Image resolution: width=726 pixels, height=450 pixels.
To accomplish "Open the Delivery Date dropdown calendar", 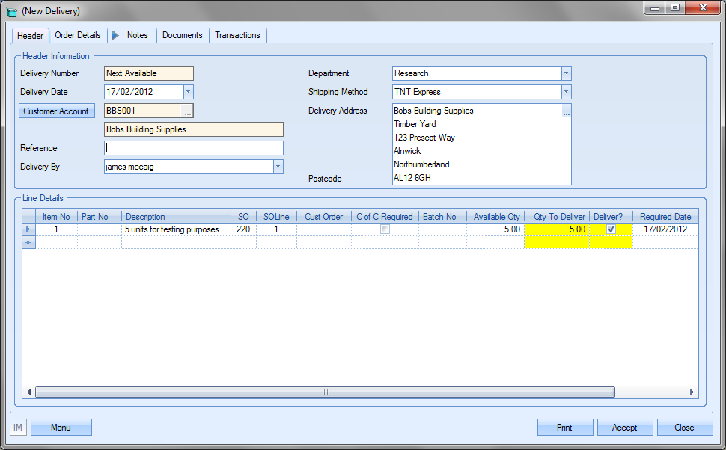I will click(x=189, y=92).
